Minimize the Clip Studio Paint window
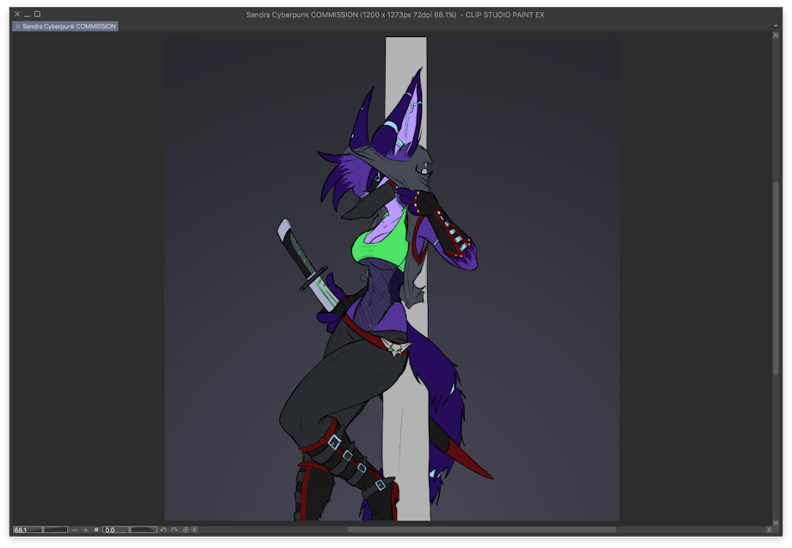 28,15
